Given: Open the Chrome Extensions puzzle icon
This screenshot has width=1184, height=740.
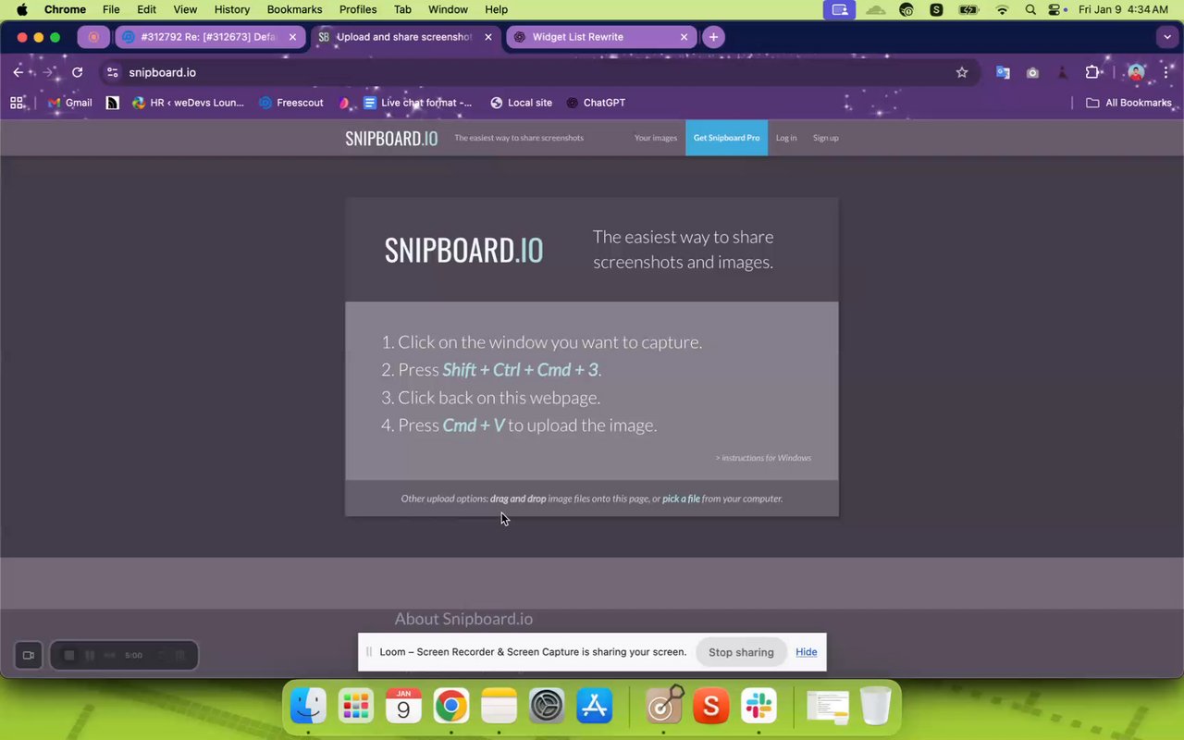Looking at the screenshot, I should [1092, 72].
